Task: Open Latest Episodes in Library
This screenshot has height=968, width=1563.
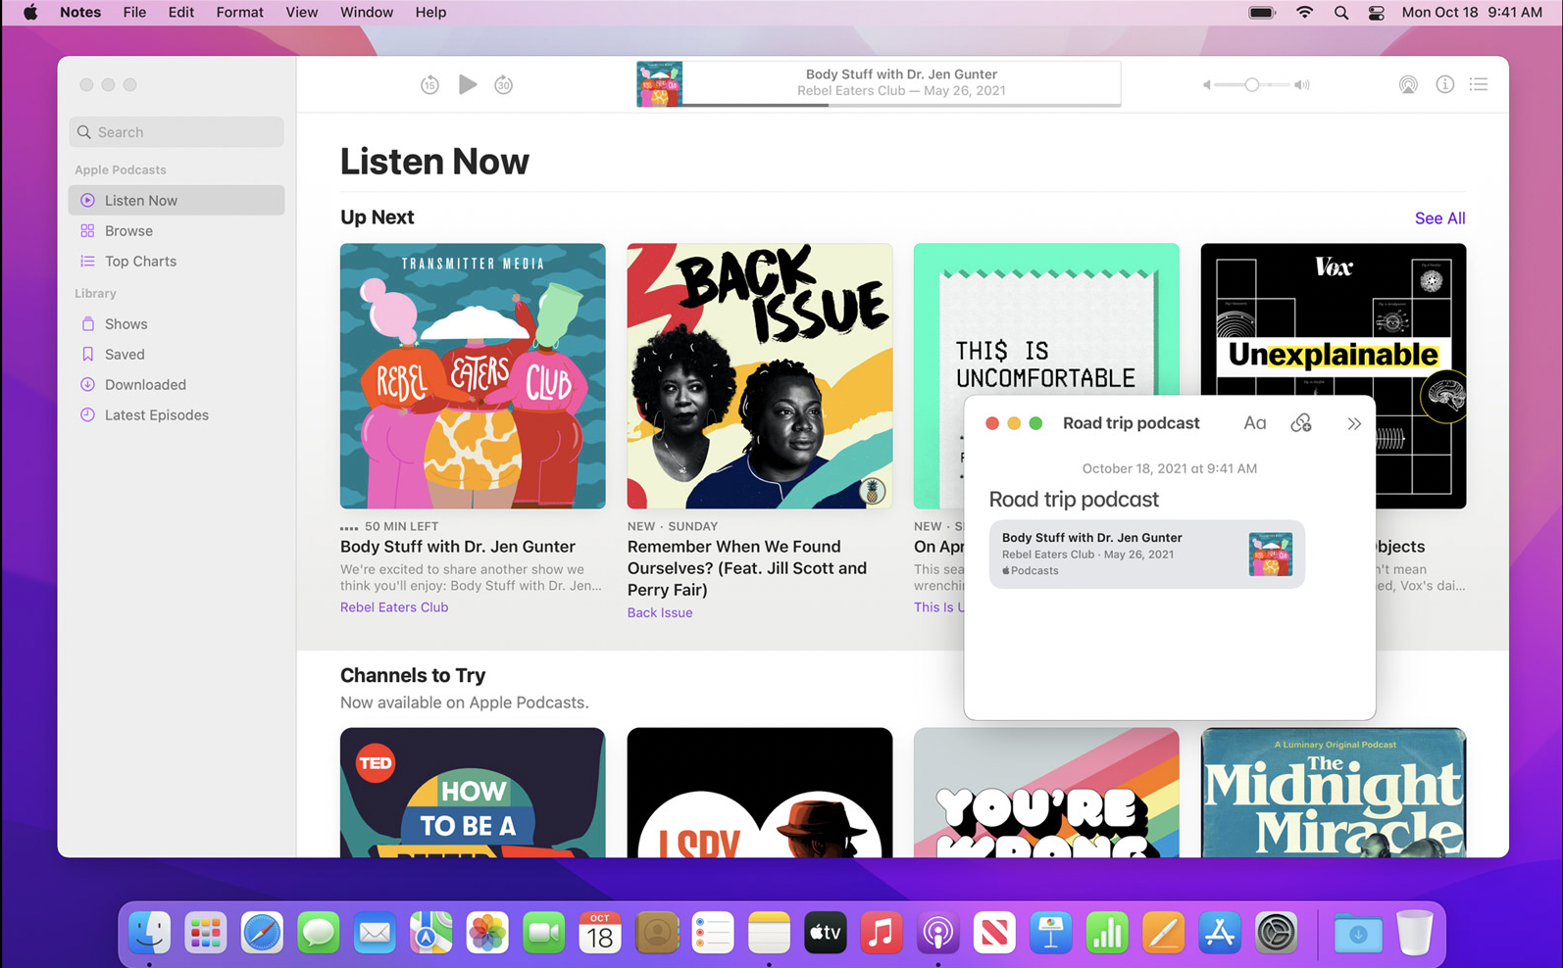Action: tap(176, 415)
